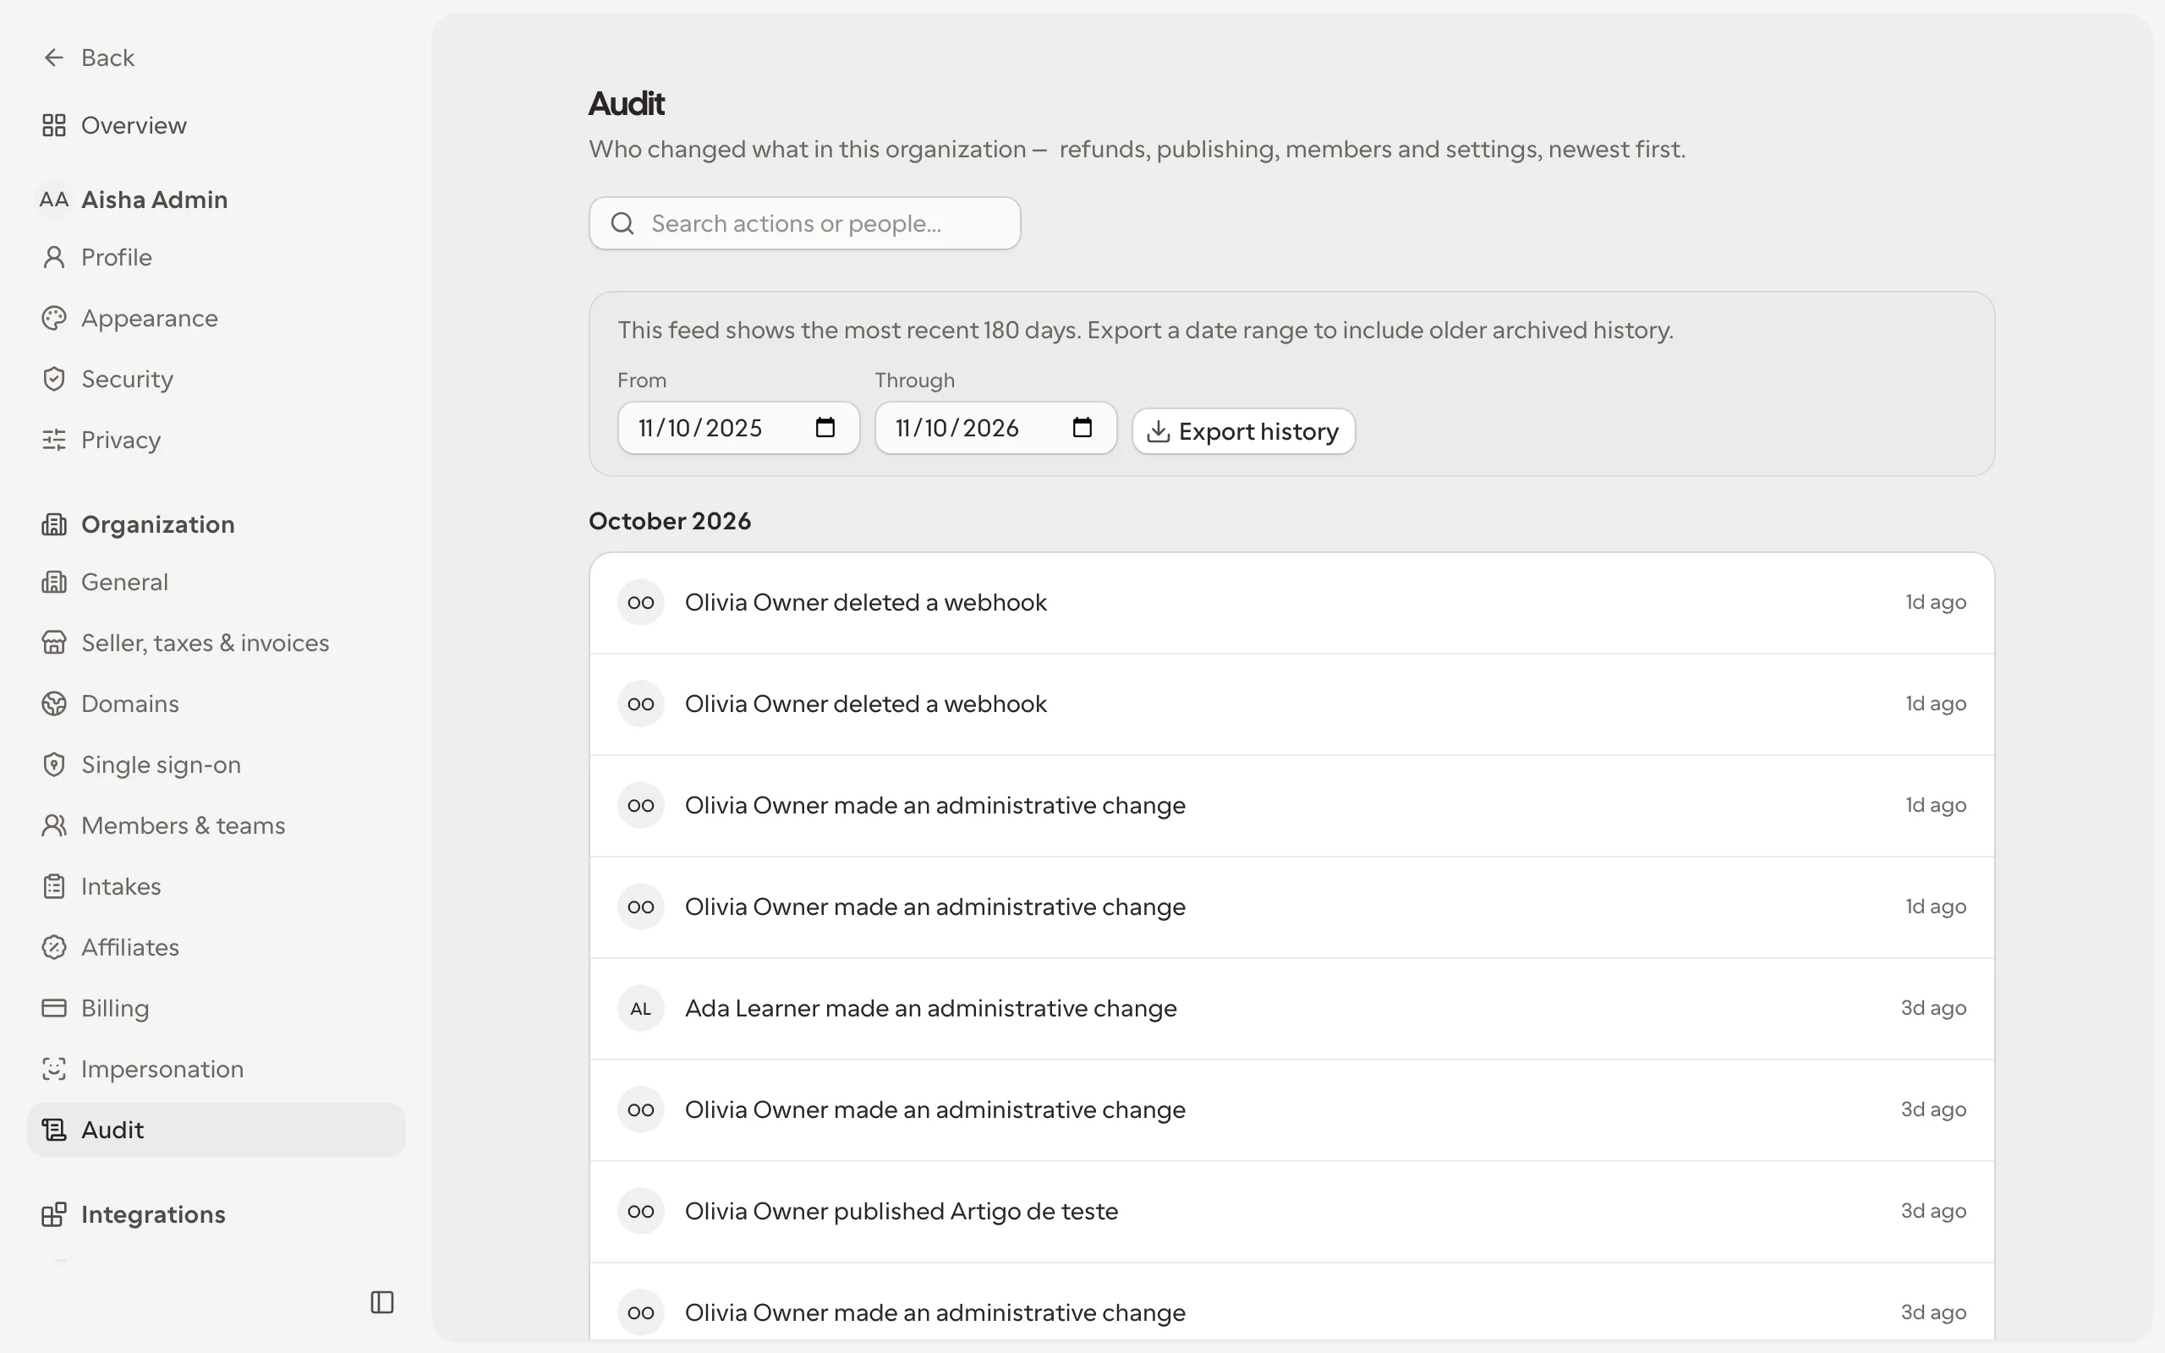Click the Profile person icon
This screenshot has height=1353, width=2165.
(53, 258)
